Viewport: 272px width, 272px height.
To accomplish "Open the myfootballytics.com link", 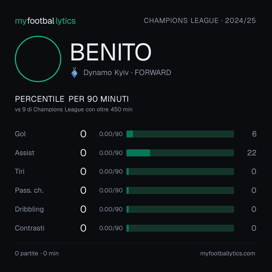I will tap(228, 253).
